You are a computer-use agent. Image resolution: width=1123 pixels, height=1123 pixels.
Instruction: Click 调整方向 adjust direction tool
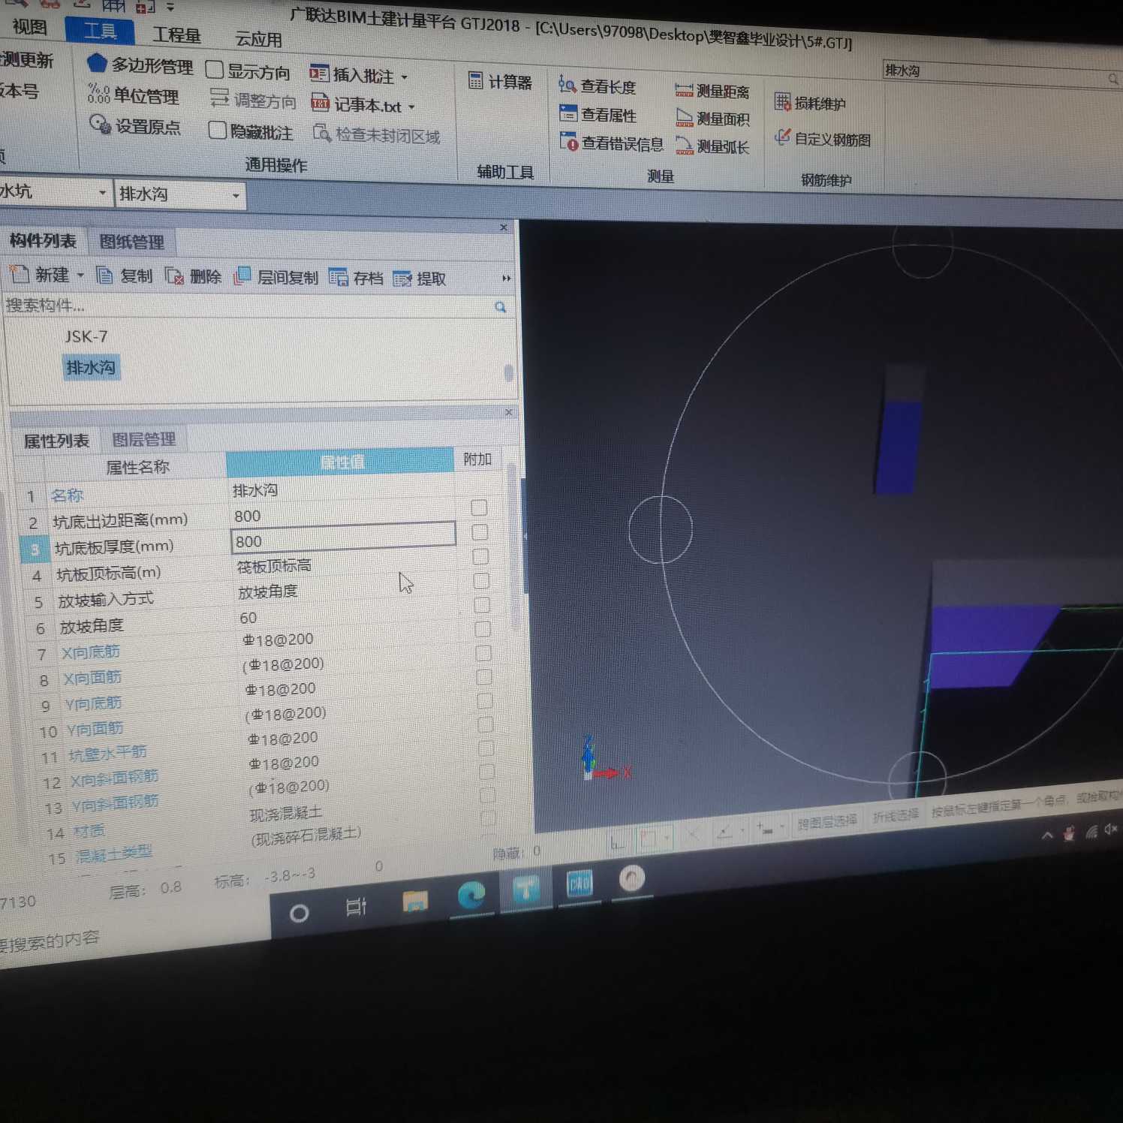click(253, 100)
